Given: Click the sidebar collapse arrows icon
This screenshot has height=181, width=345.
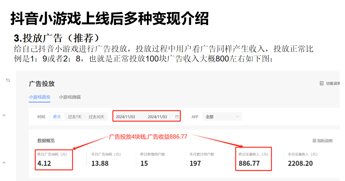Looking at the screenshot, I should tap(8, 80).
